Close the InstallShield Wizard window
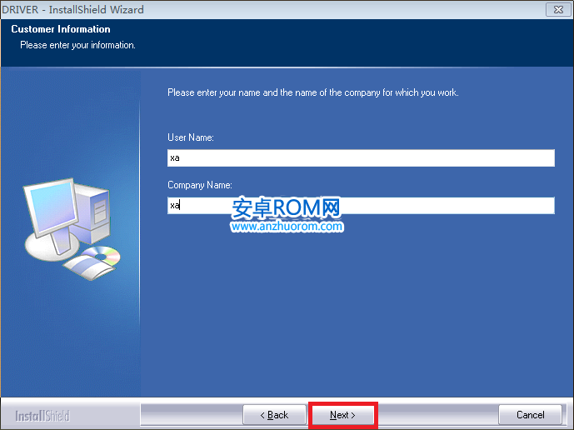This screenshot has height=430, width=574. coord(558,9)
